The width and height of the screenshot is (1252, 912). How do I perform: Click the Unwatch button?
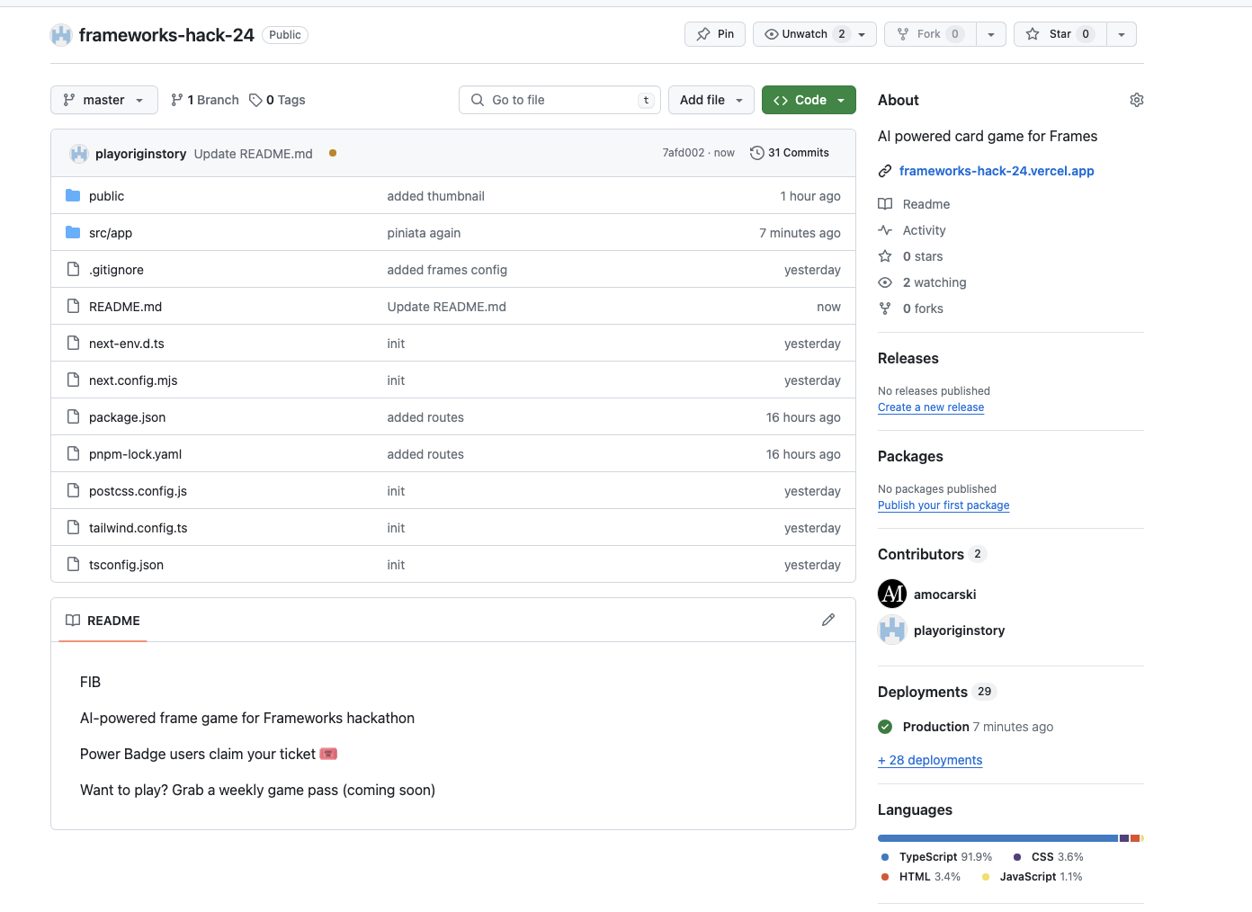(x=815, y=34)
